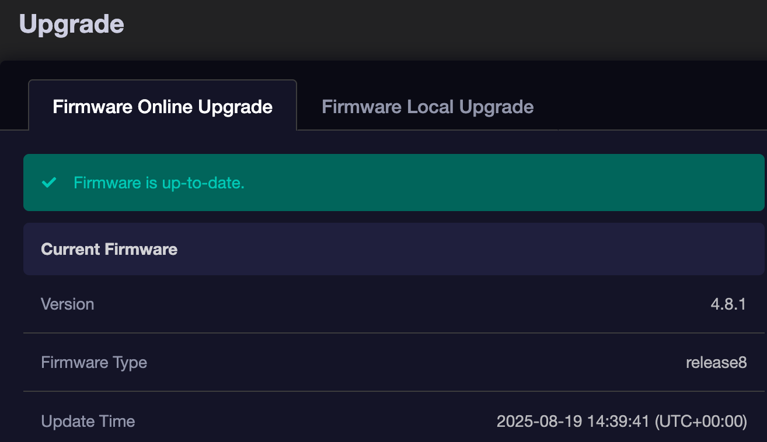
Task: Click the (UTC+00:00) timezone text
Action: [701, 421]
